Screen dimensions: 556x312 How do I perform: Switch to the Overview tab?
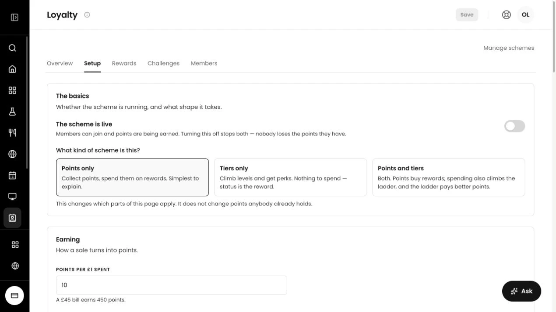point(60,63)
